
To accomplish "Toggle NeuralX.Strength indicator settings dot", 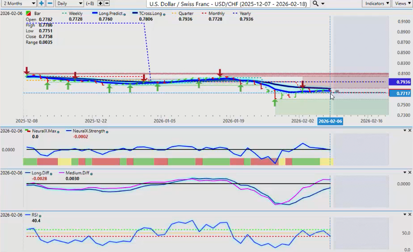I will pyautogui.click(x=107, y=131).
